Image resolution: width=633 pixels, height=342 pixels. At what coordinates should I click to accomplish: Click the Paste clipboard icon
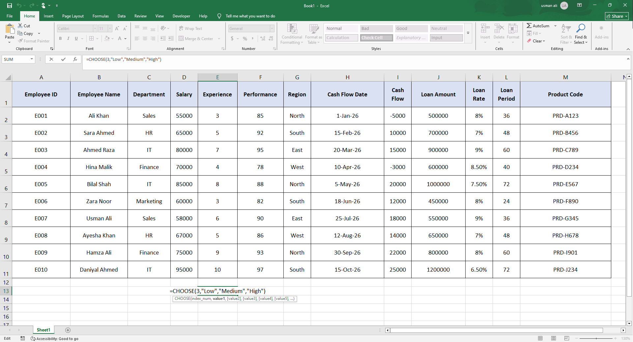(x=10, y=29)
